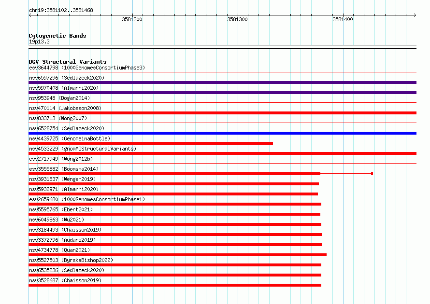Select the esv2659680 (1000GenomesConsortiumPhase1) red bar
Image resolution: width=430 pixels, height=304 pixels.
175,204
